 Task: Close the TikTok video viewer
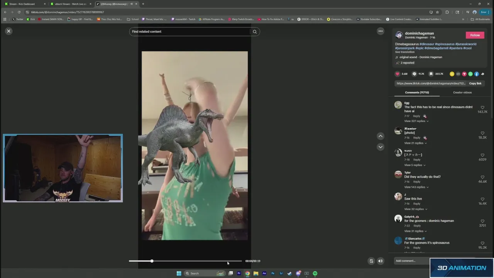pyautogui.click(x=8, y=31)
